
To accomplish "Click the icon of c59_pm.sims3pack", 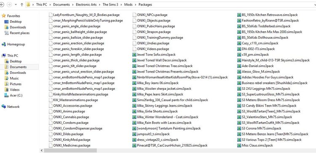I will tap(239, 54).
